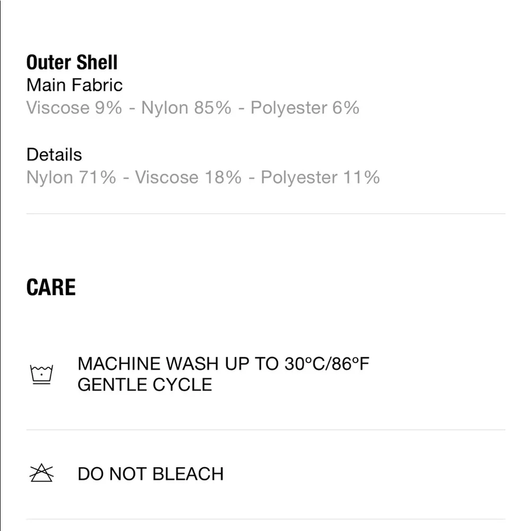Select the Outer Shell heading
The height and width of the screenshot is (531, 531).
click(72, 62)
